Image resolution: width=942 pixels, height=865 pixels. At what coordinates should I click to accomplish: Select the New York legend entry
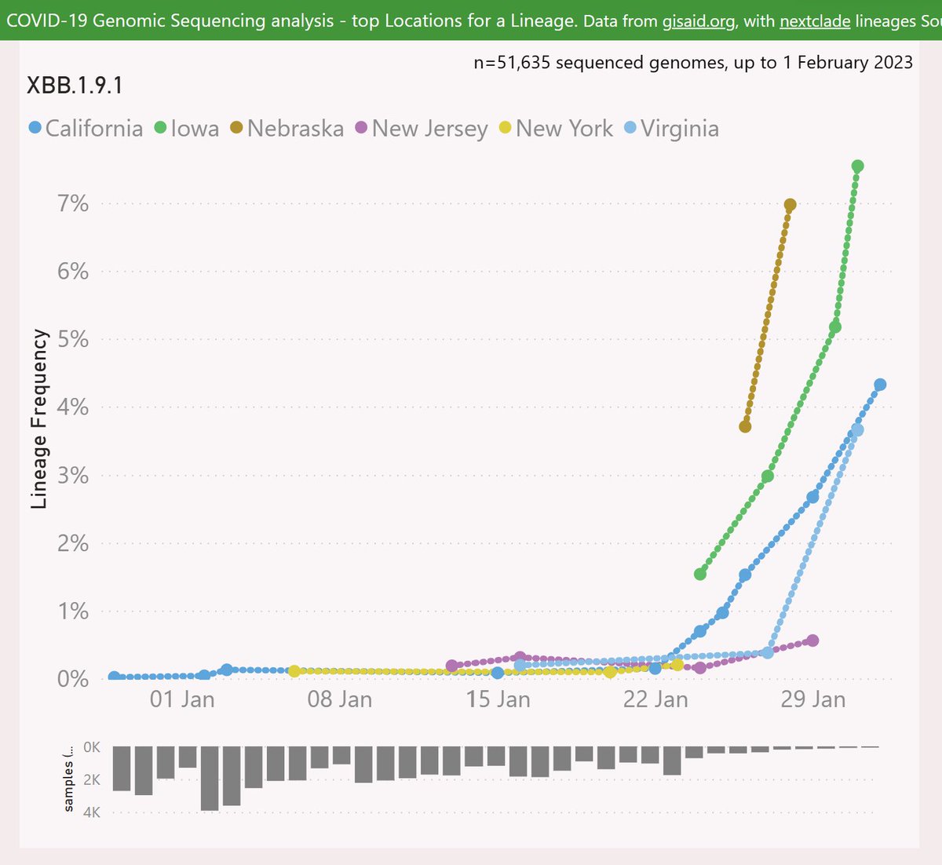pyautogui.click(x=557, y=128)
